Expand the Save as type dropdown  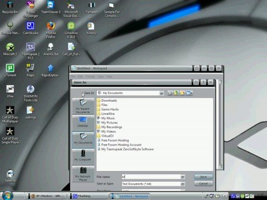pos(182,184)
